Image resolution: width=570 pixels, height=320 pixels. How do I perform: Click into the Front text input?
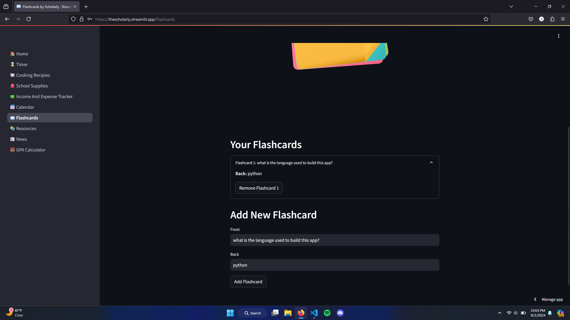click(335, 240)
